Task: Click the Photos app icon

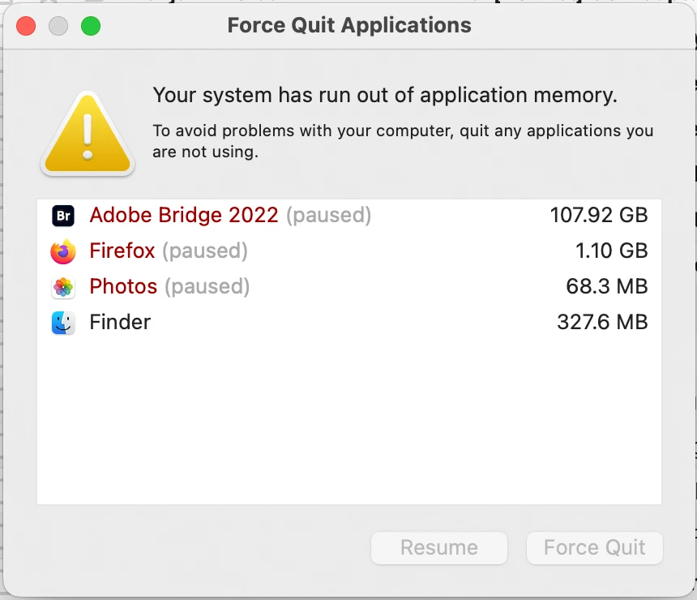Action: point(63,287)
